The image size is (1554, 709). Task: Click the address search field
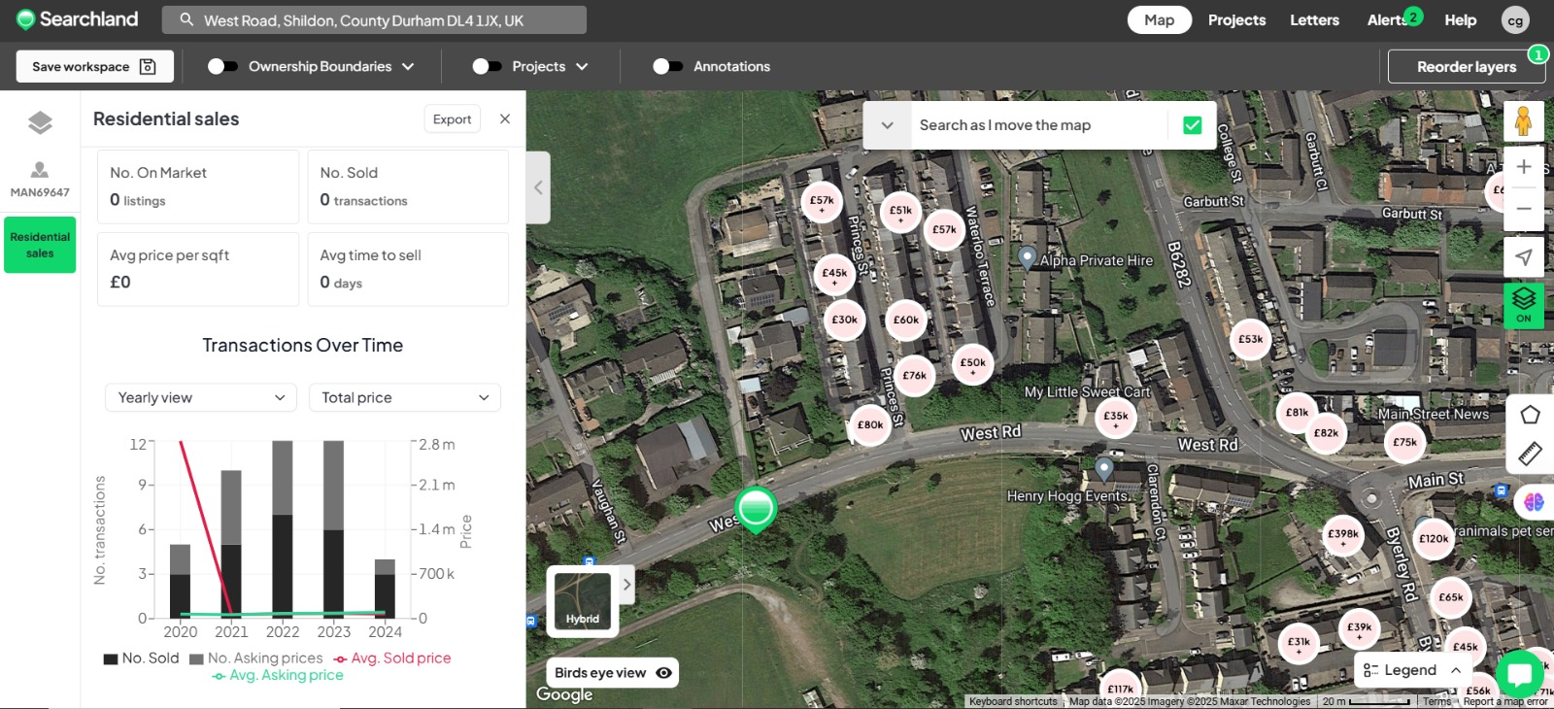374,19
